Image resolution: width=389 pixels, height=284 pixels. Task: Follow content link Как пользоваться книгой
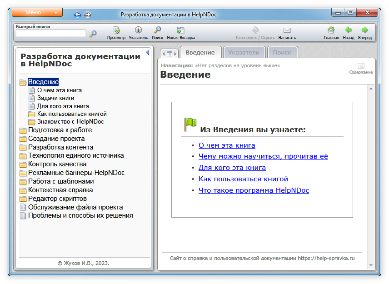(x=243, y=179)
